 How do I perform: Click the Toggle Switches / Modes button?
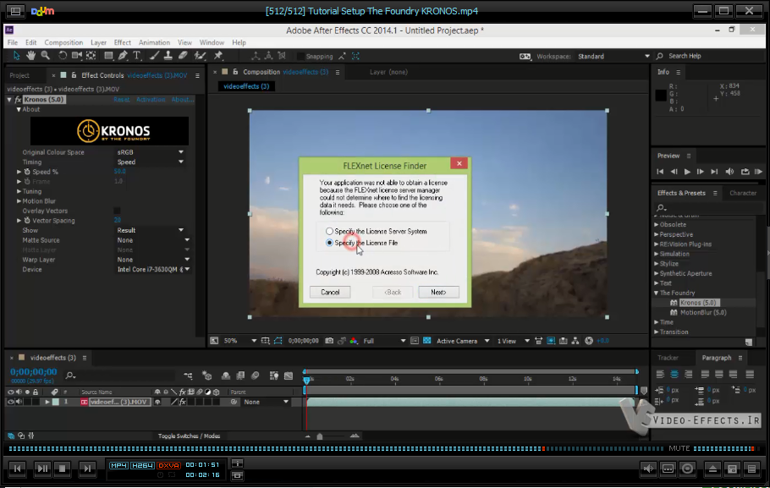pyautogui.click(x=189, y=436)
